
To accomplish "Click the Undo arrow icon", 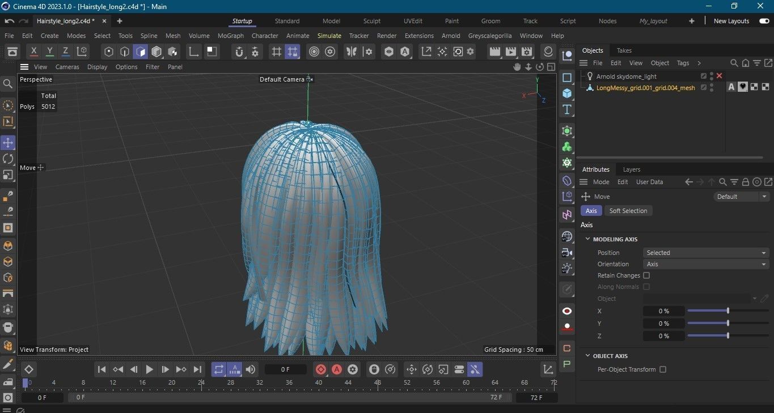I will tap(9, 21).
